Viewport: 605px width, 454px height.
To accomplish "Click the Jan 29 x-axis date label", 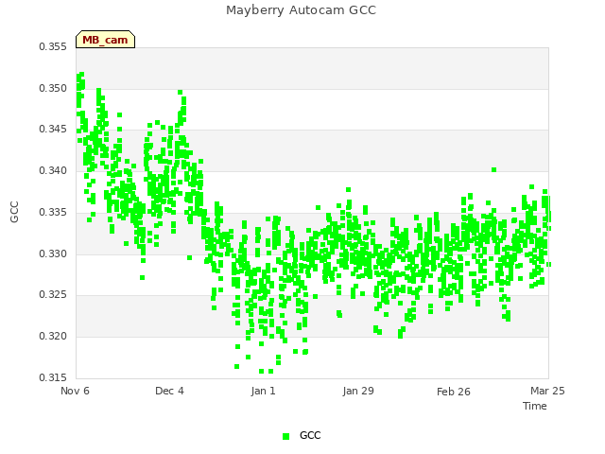I will [x=358, y=391].
